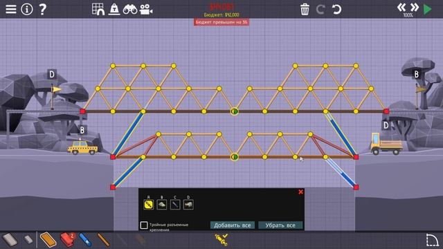Open the level info icon
The width and height of the screenshot is (443, 249).
[27, 9]
